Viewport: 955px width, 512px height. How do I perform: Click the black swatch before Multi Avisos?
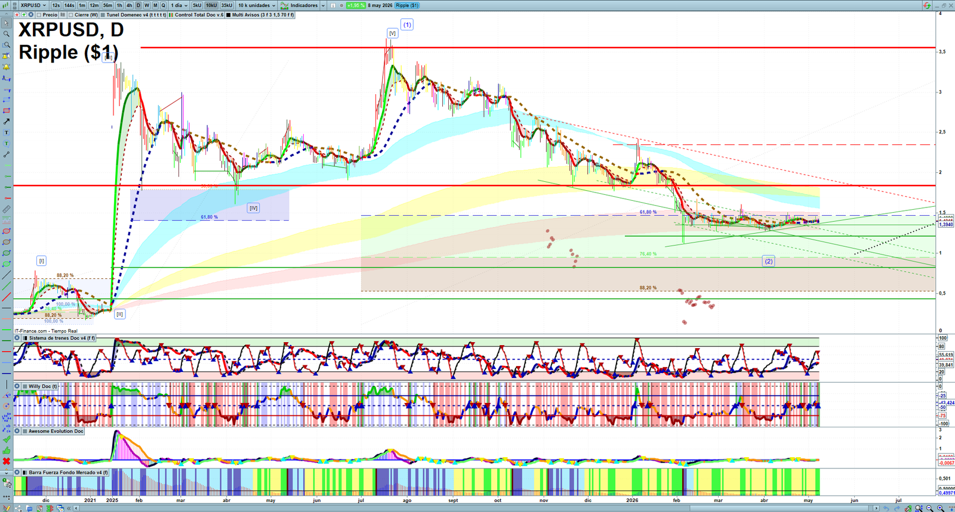[x=229, y=15]
